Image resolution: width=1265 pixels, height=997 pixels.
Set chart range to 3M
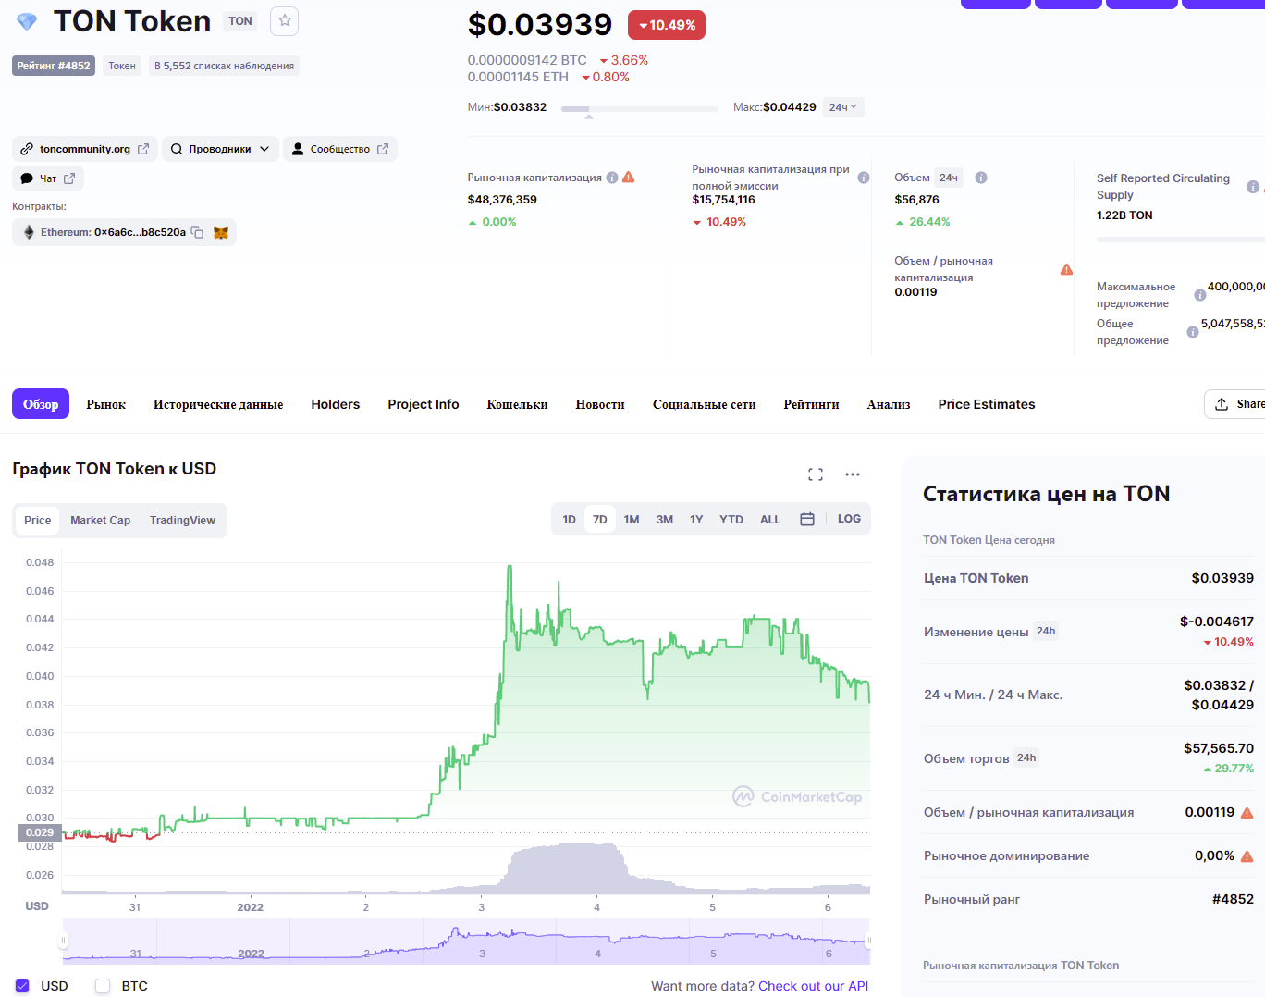665,519
